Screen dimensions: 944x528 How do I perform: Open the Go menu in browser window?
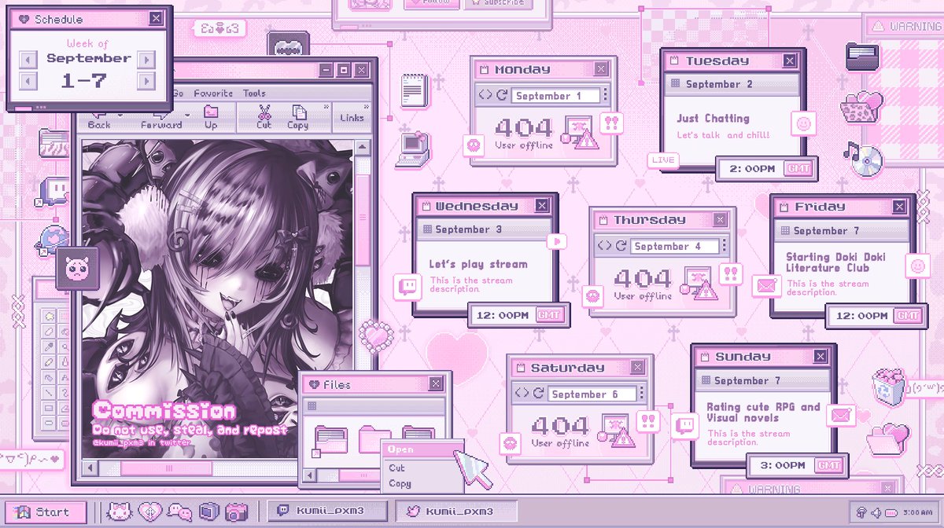tap(178, 93)
